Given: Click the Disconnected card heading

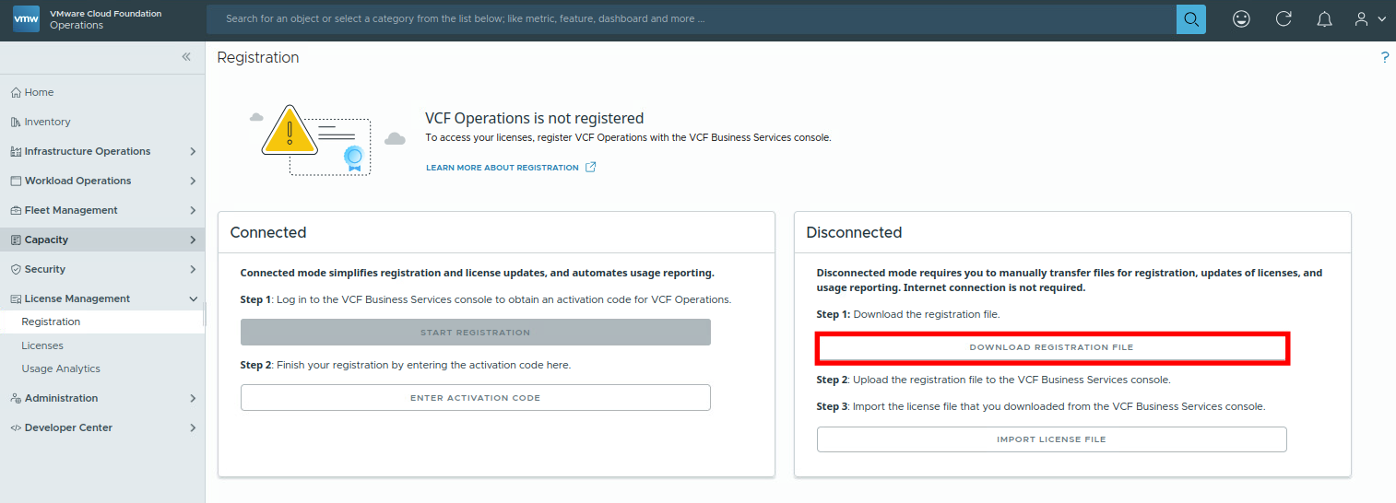Looking at the screenshot, I should click(854, 232).
